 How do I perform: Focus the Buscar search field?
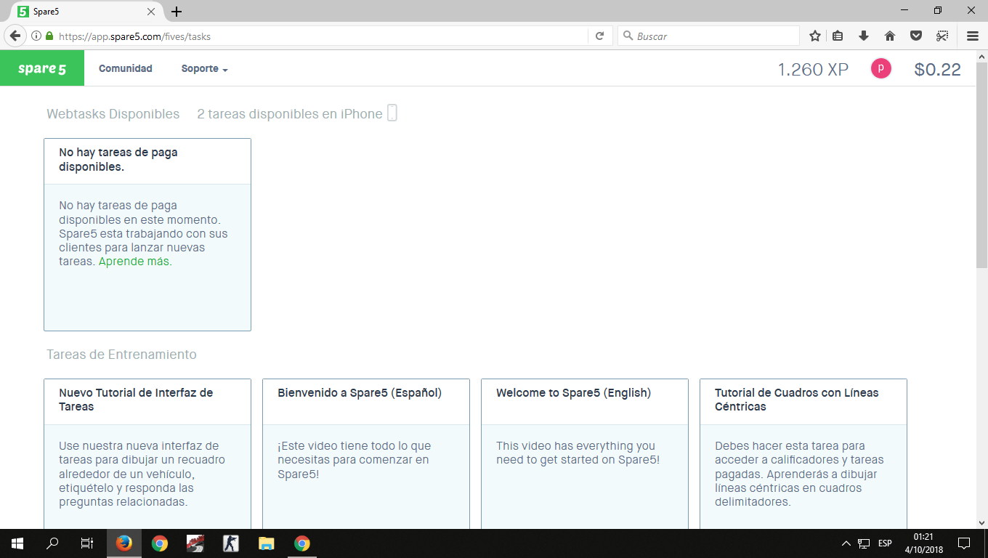coord(708,36)
